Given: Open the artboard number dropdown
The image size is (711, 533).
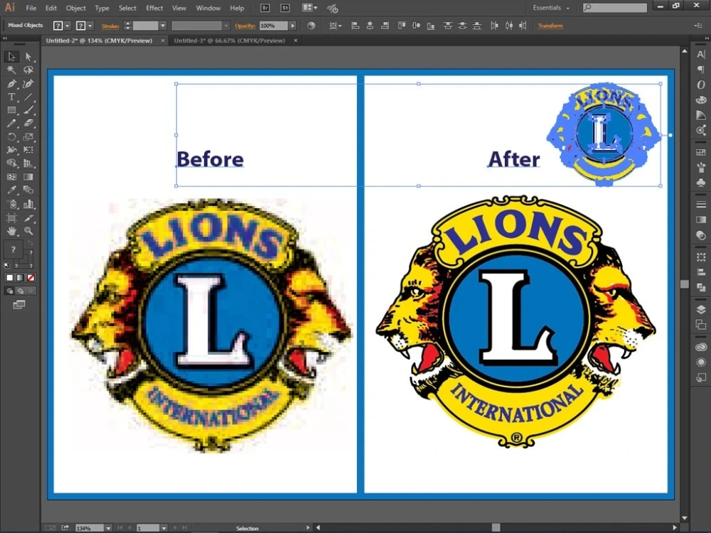Looking at the screenshot, I should 164,528.
